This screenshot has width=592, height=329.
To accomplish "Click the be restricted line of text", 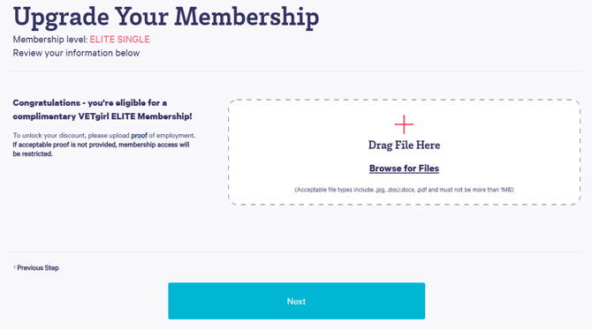I will [x=33, y=153].
